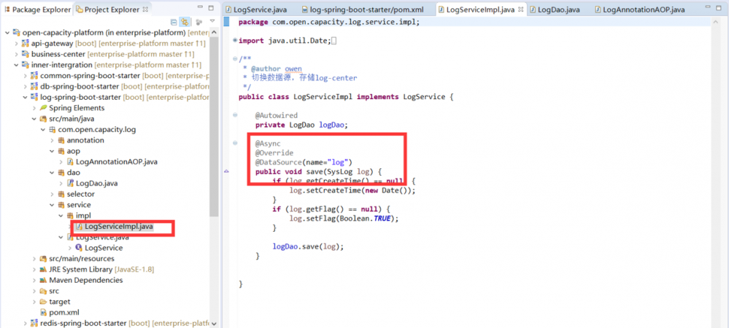
Task: Click the Project Explorer vertical scrollbar thumb
Action: tap(214, 128)
